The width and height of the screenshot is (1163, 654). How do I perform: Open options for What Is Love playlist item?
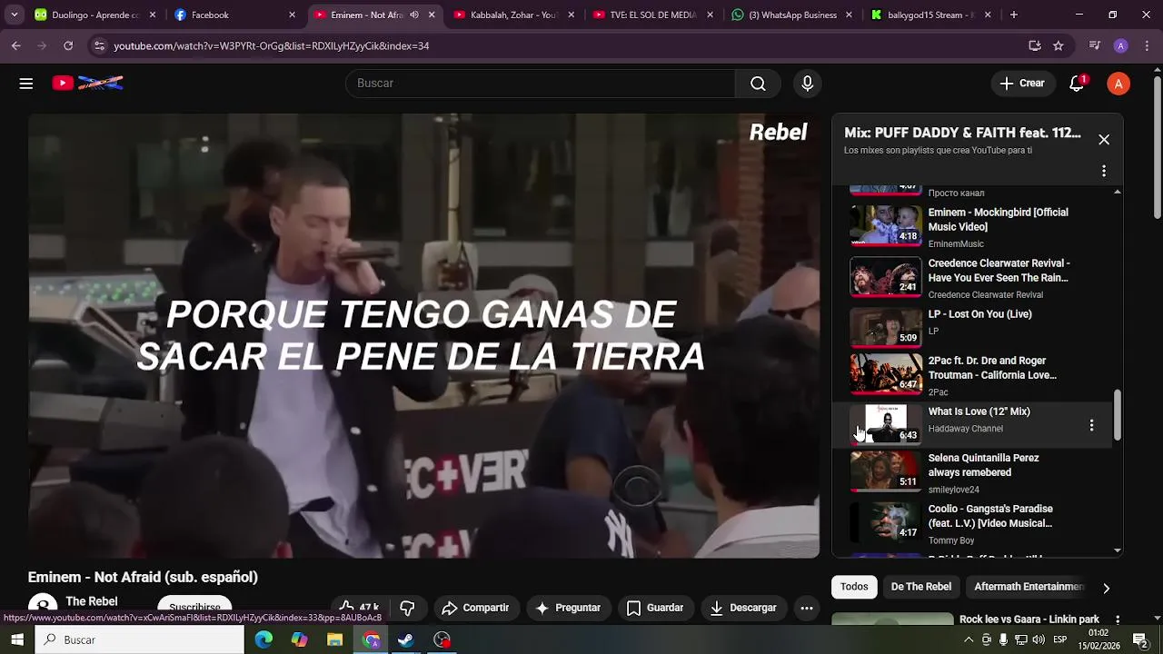tap(1091, 425)
